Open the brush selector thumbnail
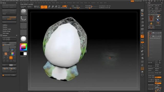The width and height of the screenshot is (164, 92). coord(24,12)
